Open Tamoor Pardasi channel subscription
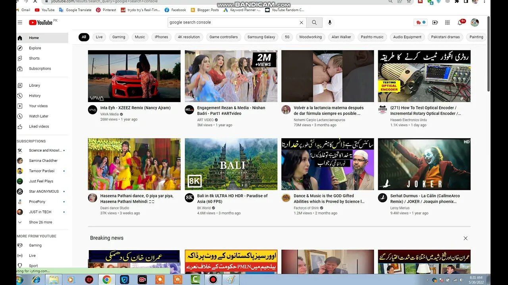The image size is (508, 285). point(42,171)
